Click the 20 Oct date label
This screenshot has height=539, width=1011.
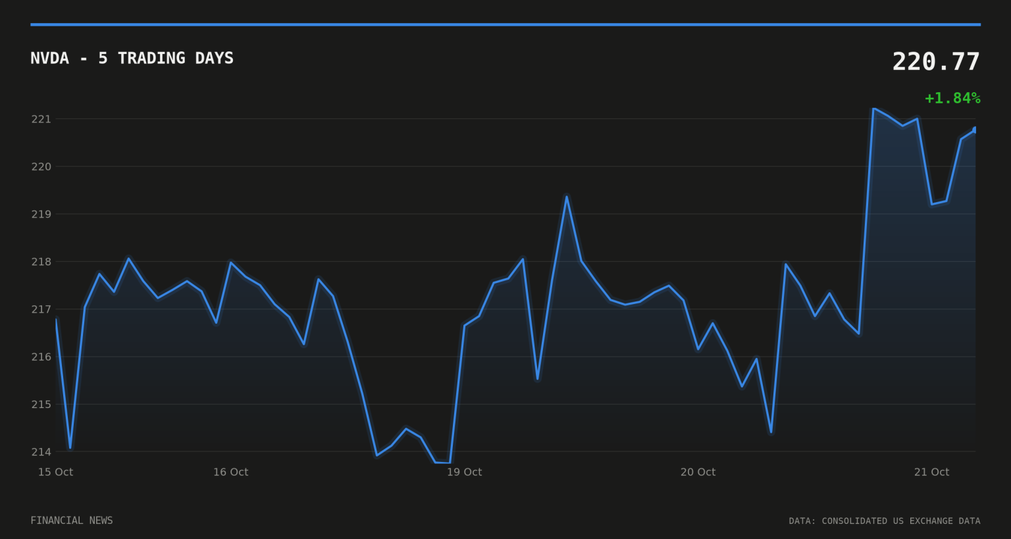698,472
